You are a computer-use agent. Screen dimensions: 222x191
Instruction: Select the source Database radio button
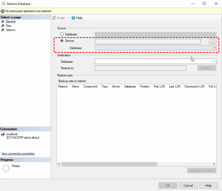[62, 34]
